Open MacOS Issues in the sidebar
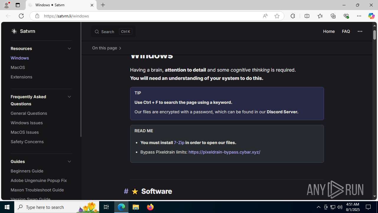 pyautogui.click(x=25, y=132)
